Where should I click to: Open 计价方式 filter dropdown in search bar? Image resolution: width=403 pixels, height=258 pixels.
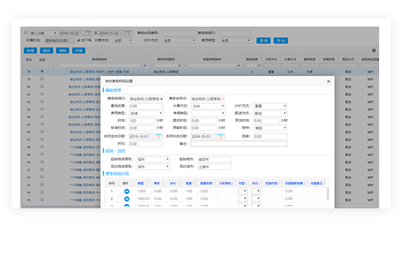click(179, 41)
